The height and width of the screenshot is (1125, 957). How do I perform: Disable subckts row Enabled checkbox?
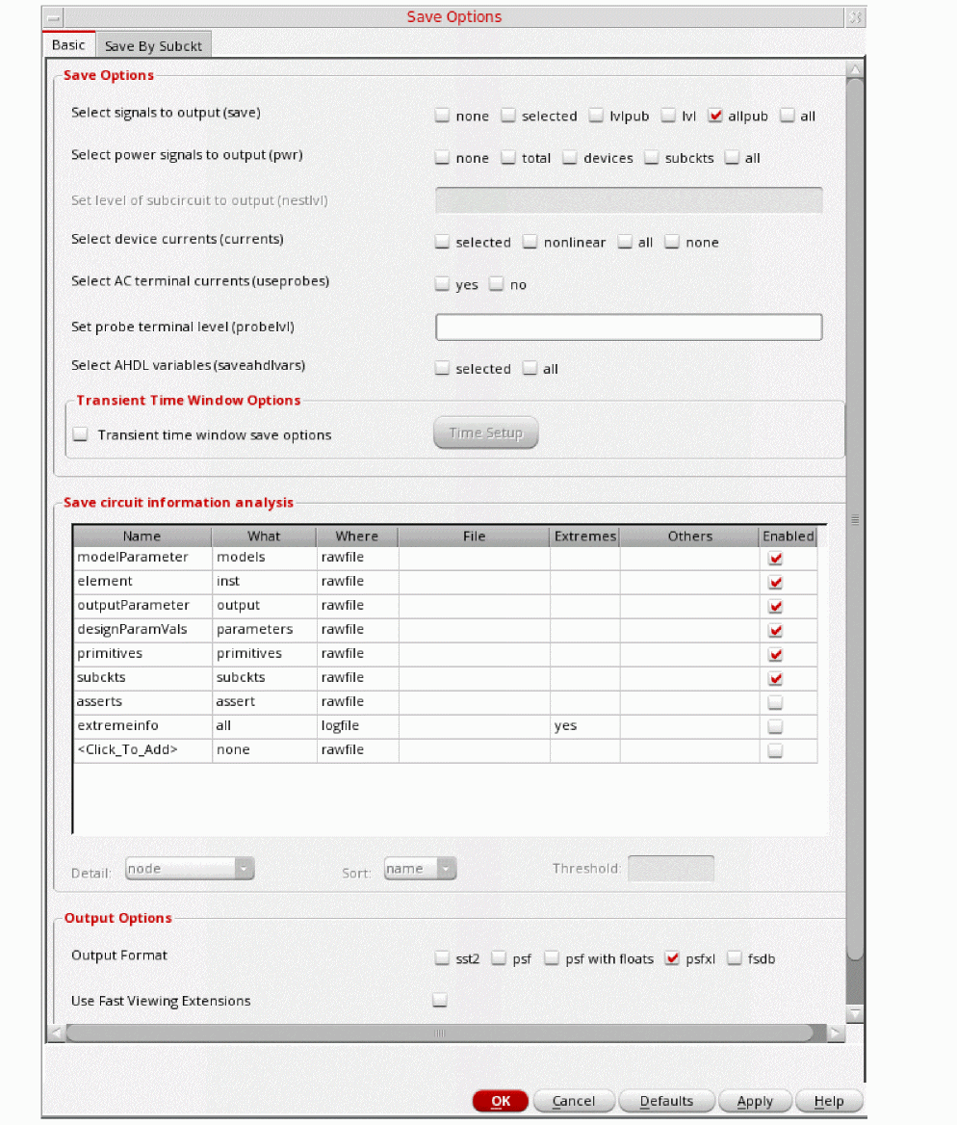[x=775, y=678]
